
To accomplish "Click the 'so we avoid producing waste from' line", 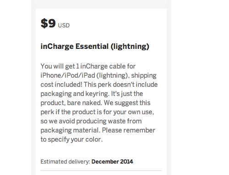I will [91, 121].
